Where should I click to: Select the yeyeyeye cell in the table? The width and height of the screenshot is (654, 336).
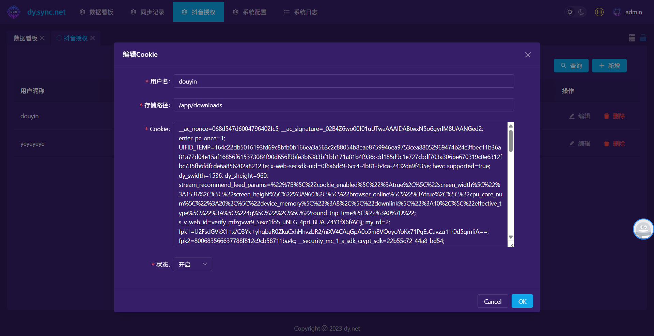click(x=32, y=144)
